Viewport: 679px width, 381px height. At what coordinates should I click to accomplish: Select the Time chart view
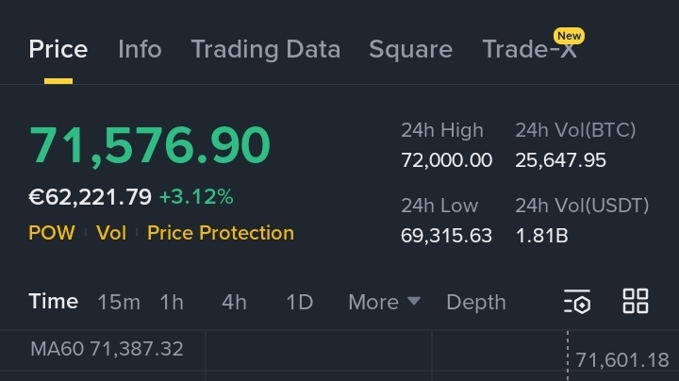point(53,302)
